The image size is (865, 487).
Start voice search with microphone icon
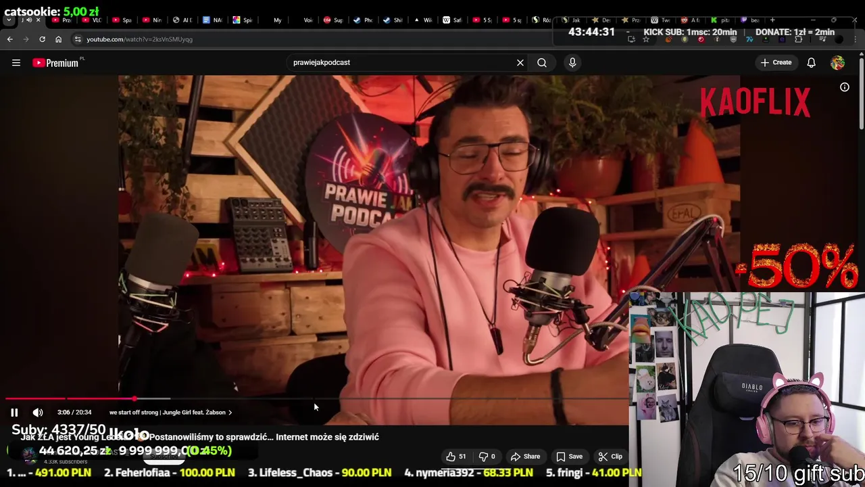(x=572, y=62)
